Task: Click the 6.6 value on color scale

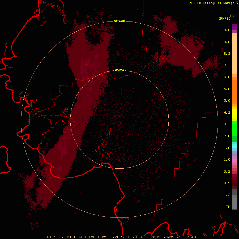Action: coord(227,77)
